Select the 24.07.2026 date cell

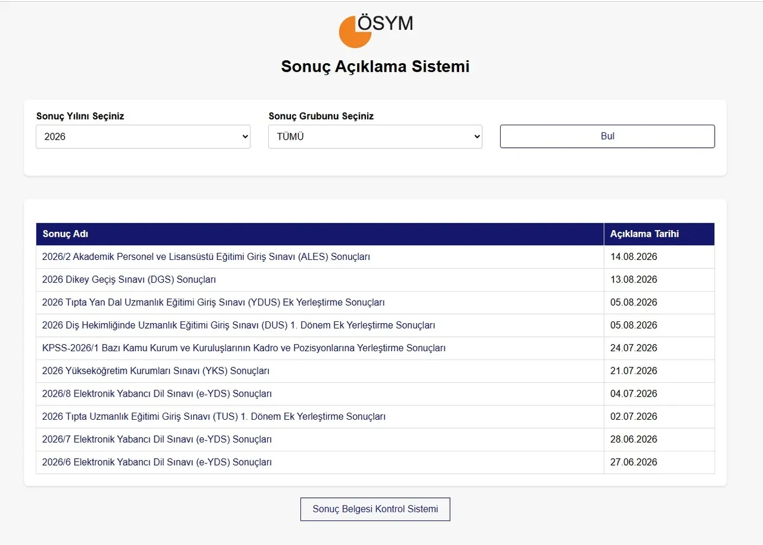click(659, 348)
